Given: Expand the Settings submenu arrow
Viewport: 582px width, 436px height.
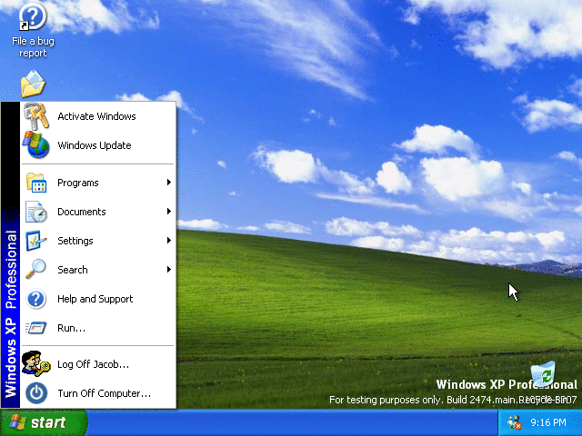Looking at the screenshot, I should click(169, 240).
